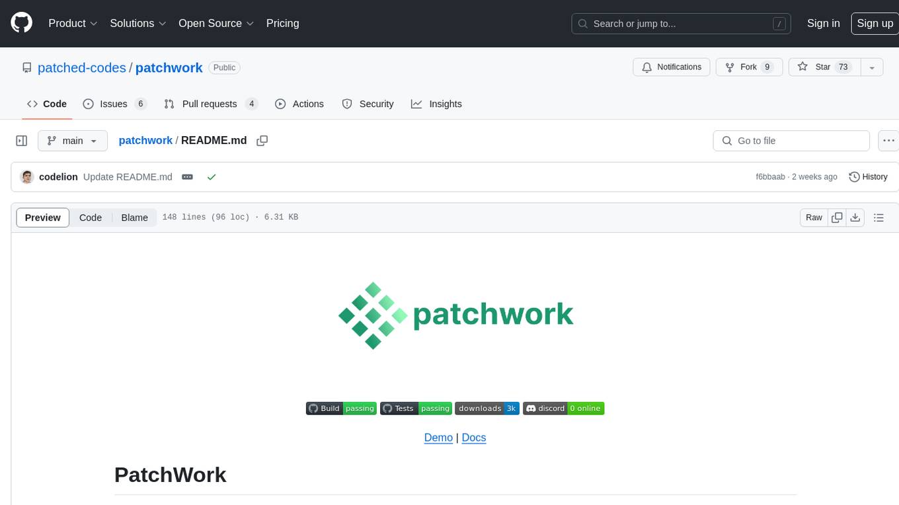Screen dimensions: 899x505
Task: Expand the Open Source menu
Action: click(x=216, y=23)
